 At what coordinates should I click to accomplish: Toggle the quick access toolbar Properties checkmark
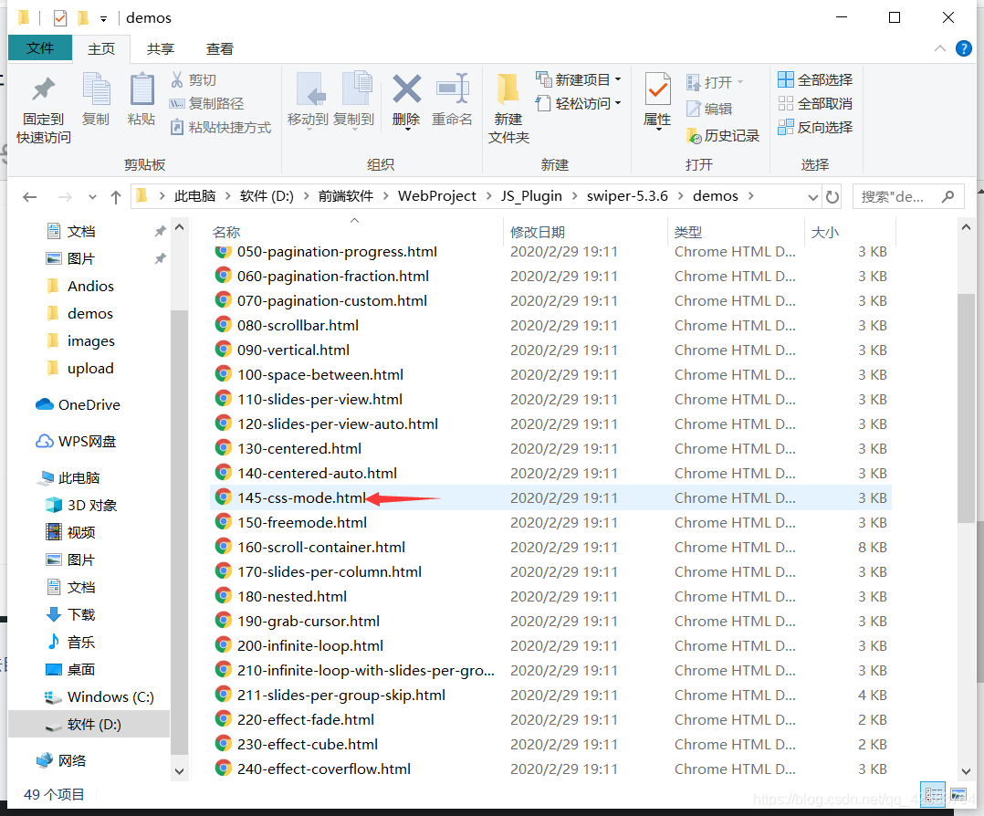click(x=60, y=18)
